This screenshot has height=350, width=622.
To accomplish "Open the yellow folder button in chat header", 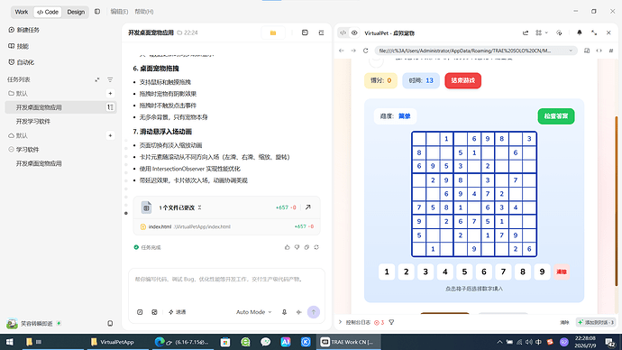I will [273, 33].
